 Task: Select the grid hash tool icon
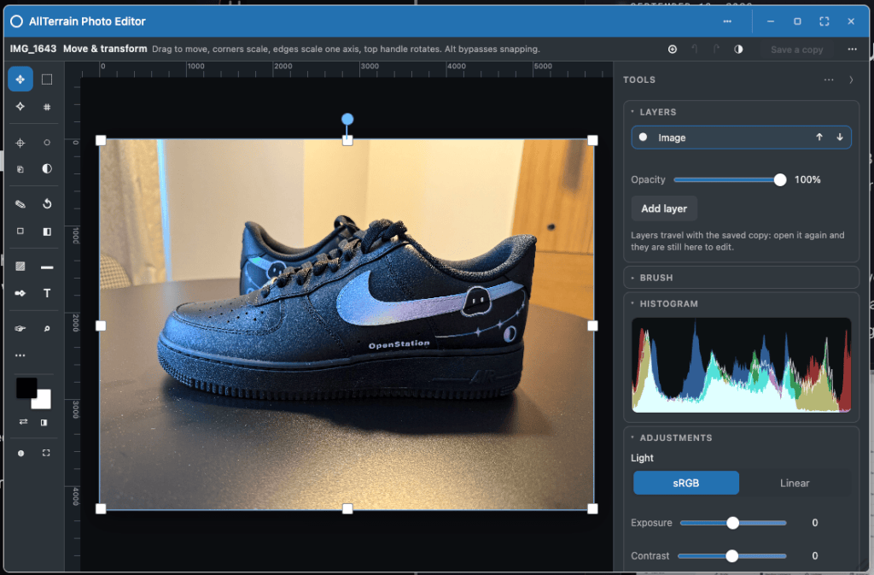[x=47, y=107]
